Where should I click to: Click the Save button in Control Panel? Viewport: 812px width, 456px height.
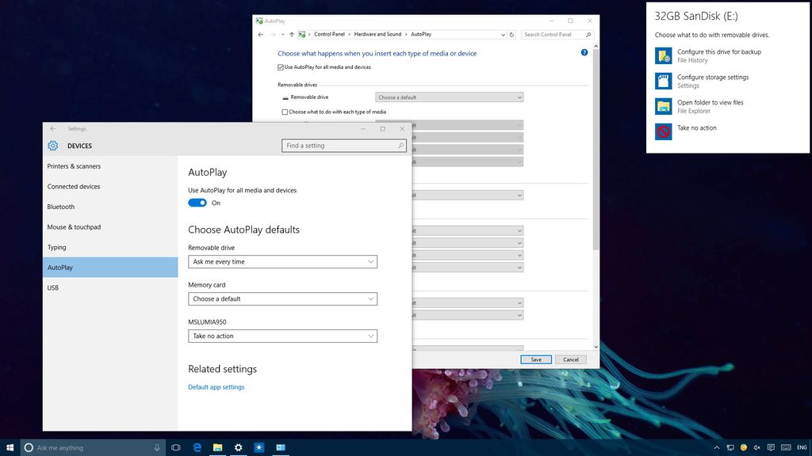coord(536,359)
